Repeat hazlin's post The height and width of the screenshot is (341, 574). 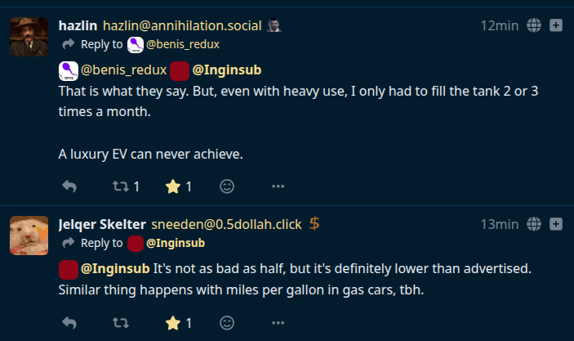coord(120,186)
